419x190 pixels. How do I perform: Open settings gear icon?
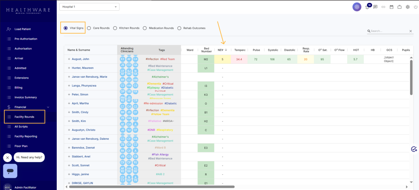tap(408, 7)
